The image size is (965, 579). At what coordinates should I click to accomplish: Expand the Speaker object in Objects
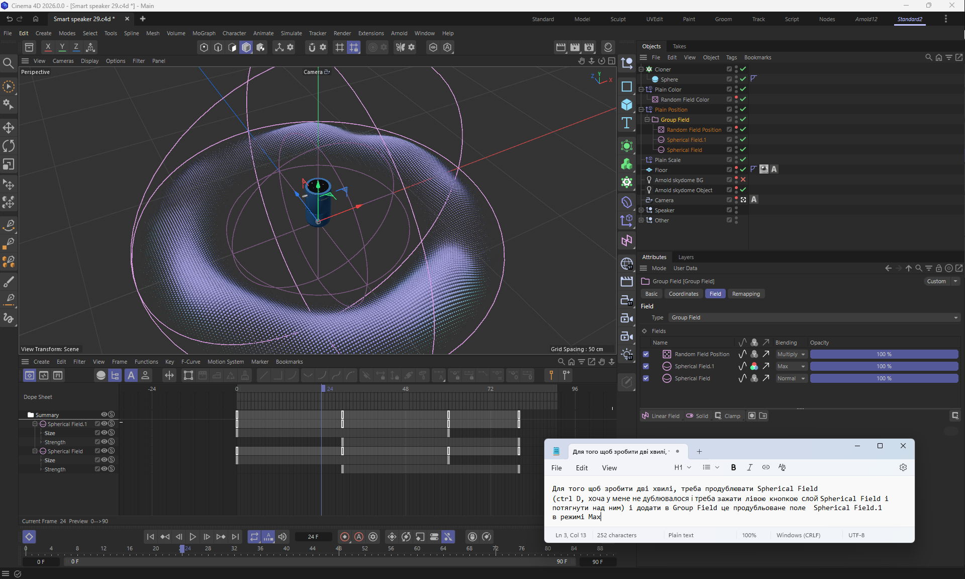click(x=641, y=210)
